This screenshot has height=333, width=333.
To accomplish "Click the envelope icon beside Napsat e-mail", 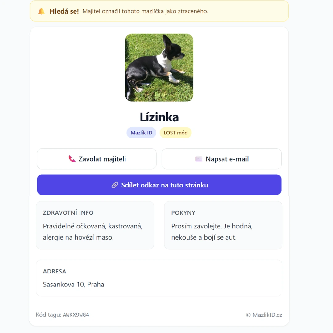I will pos(199,159).
